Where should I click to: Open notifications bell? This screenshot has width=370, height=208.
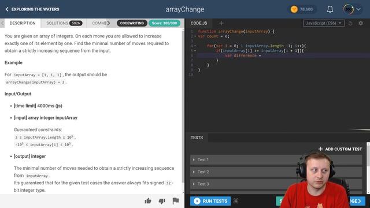(x=330, y=9)
